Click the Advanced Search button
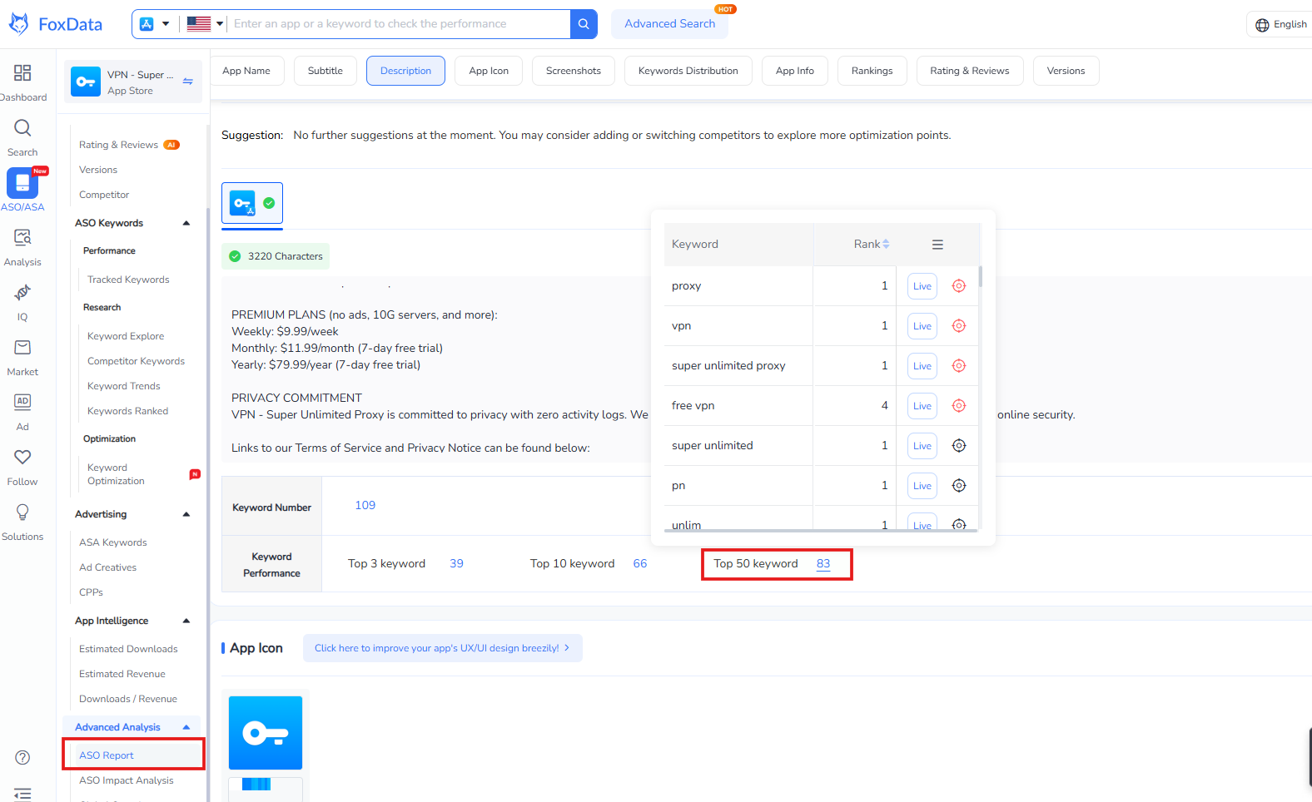The width and height of the screenshot is (1312, 802). click(x=669, y=24)
